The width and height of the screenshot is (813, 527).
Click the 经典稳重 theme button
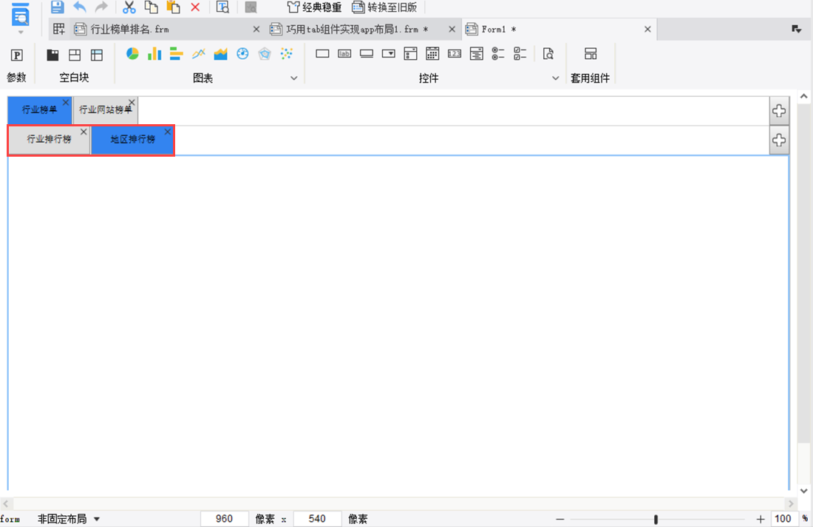[x=314, y=7]
